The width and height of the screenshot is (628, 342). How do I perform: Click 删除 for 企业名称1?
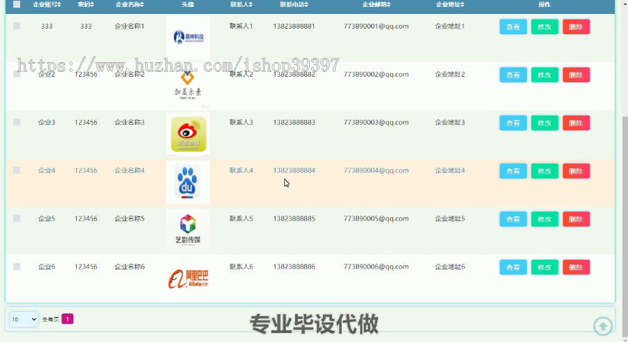click(x=576, y=27)
